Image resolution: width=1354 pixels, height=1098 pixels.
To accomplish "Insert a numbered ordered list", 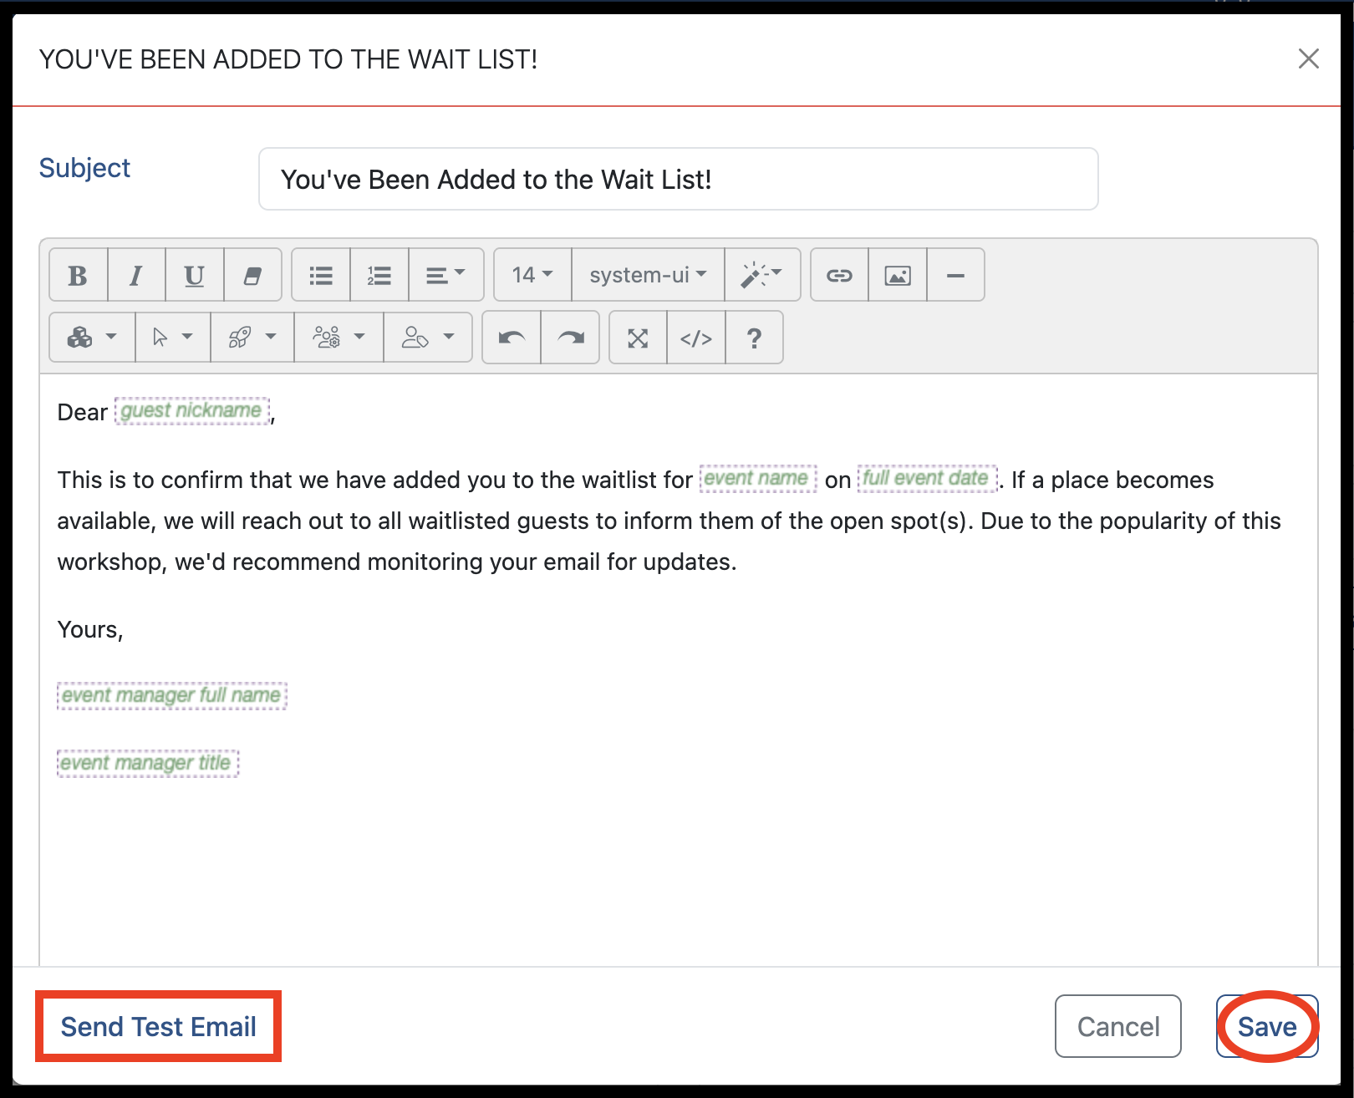I will coord(379,275).
